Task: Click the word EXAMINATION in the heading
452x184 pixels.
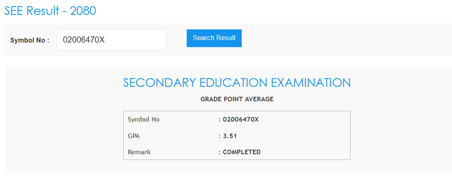Action: (x=311, y=82)
